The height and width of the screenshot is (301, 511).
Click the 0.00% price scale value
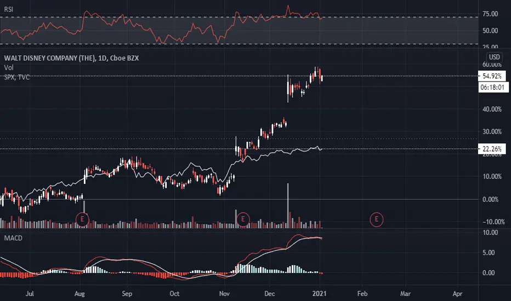pyautogui.click(x=490, y=199)
